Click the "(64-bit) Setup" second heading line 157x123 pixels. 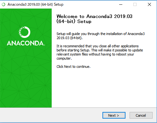74,21
